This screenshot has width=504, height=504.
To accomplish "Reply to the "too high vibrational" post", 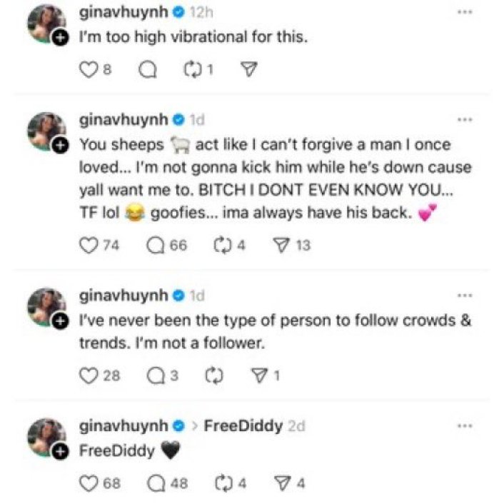I will click(x=148, y=69).
